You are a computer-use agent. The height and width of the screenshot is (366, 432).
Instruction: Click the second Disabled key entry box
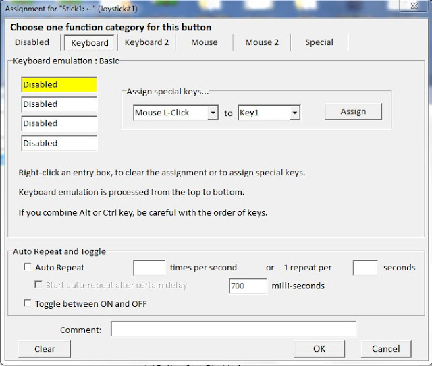pos(59,104)
